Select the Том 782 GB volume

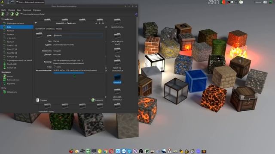(17, 53)
